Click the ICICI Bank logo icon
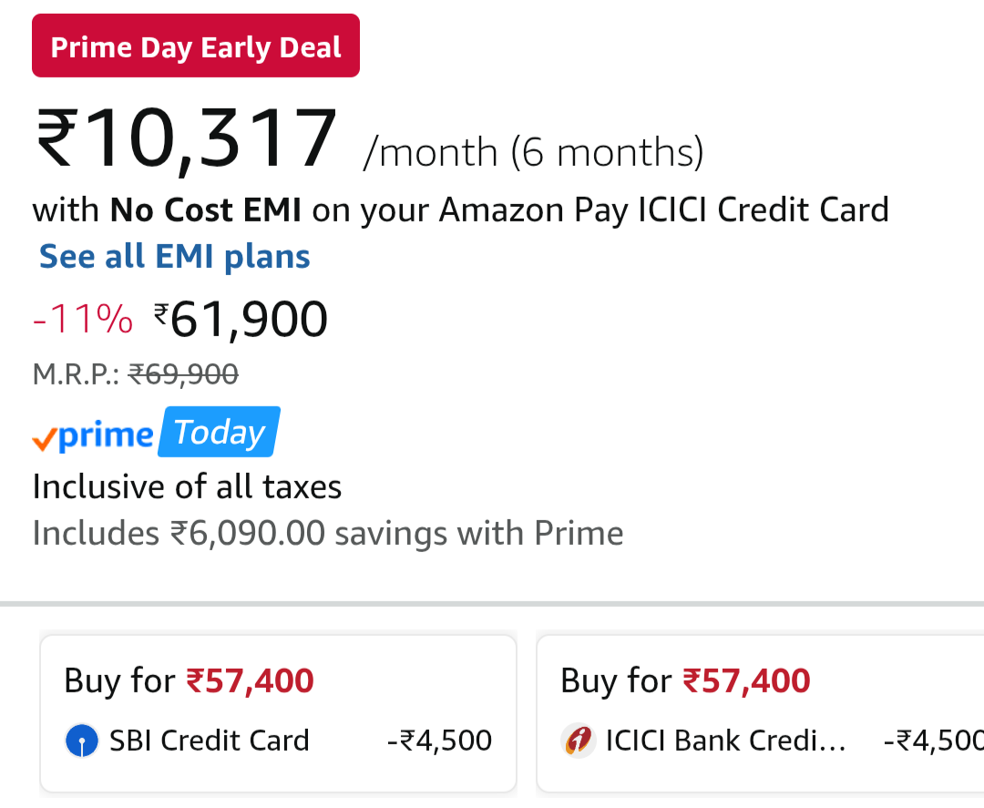 [x=579, y=741]
